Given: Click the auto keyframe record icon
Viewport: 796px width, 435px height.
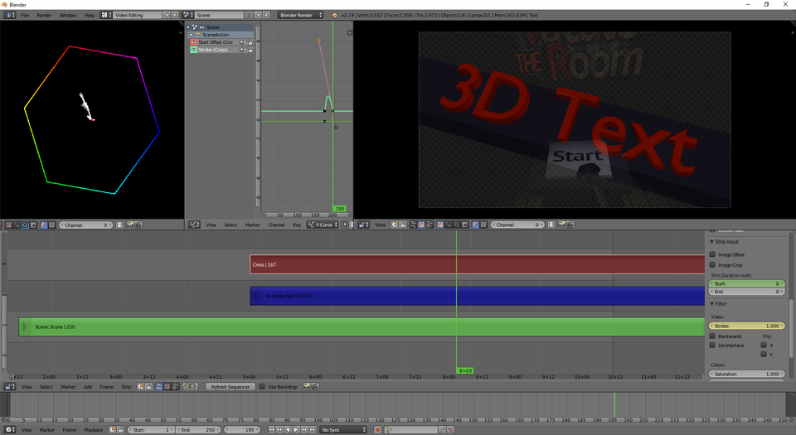Looking at the screenshot, I should (377, 430).
